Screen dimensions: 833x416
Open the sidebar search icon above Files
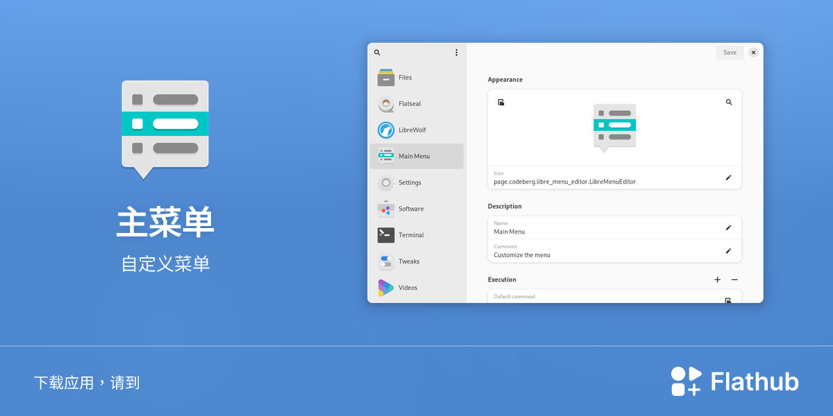click(x=377, y=53)
